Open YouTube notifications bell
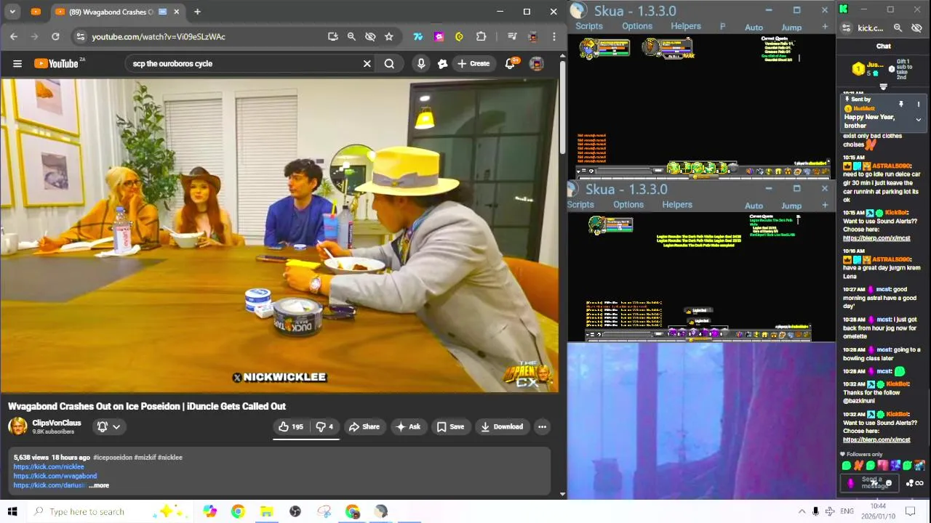This screenshot has width=931, height=523. click(x=511, y=64)
